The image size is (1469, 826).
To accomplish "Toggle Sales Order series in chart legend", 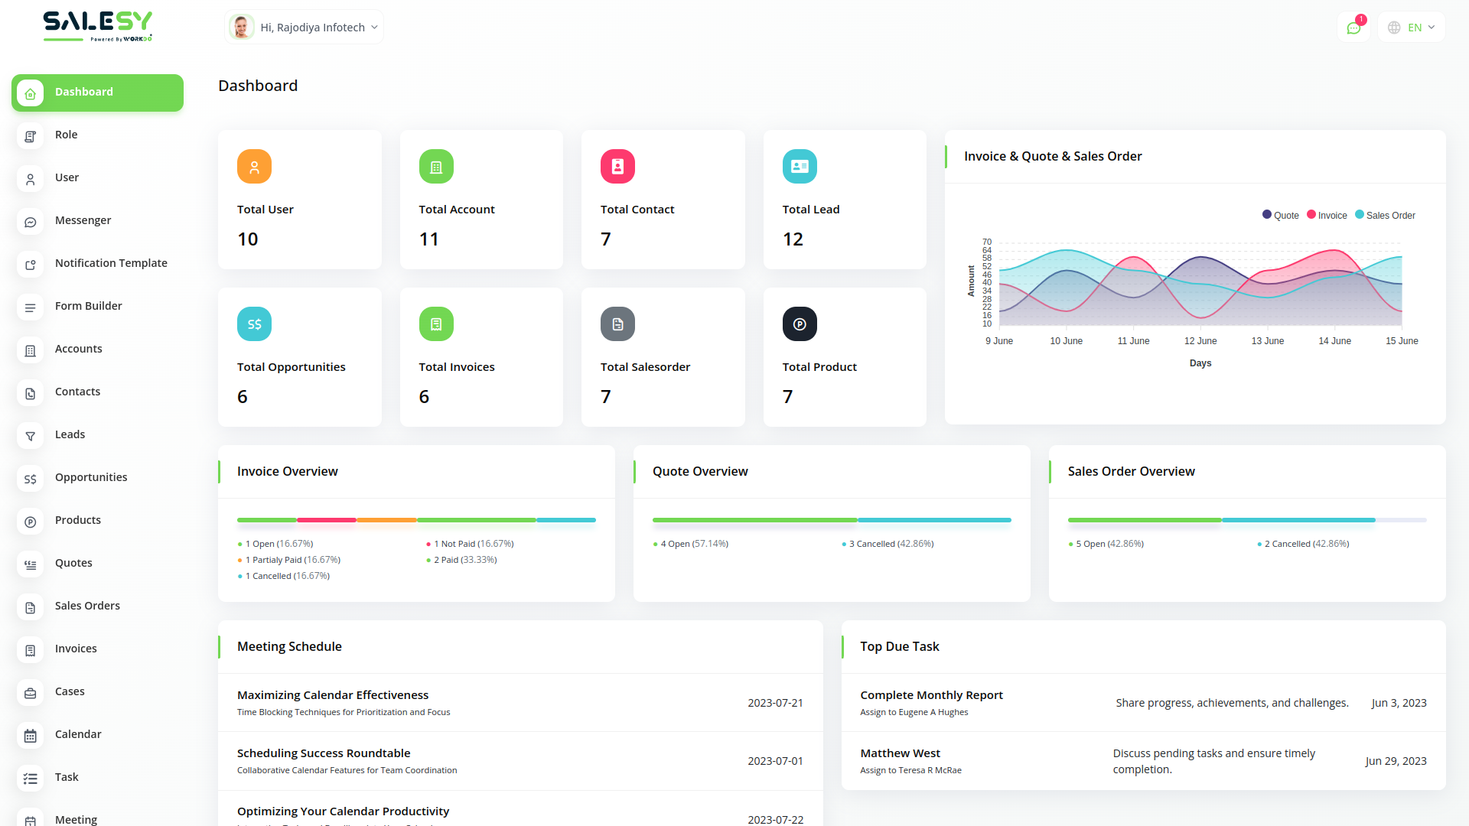I will pos(1385,216).
